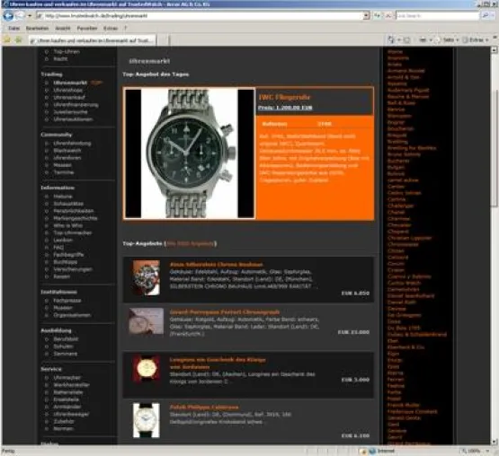
Task: Click the Refresh page icon
Action: 378,15
